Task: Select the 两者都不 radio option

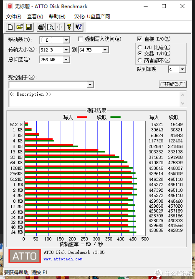Action: (140, 61)
